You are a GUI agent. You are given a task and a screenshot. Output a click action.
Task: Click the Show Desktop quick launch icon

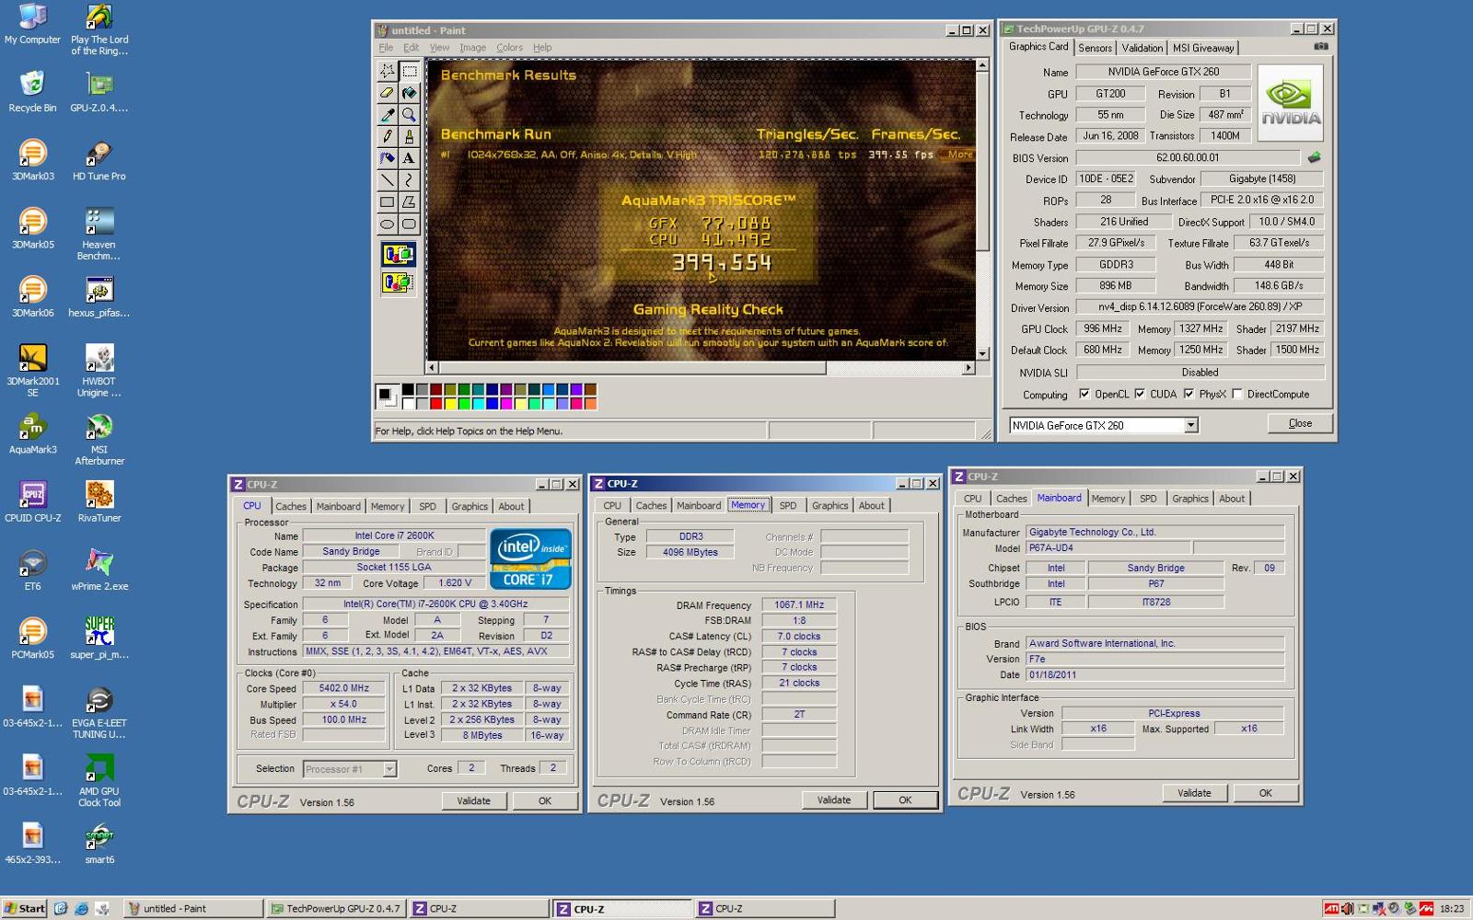point(61,908)
